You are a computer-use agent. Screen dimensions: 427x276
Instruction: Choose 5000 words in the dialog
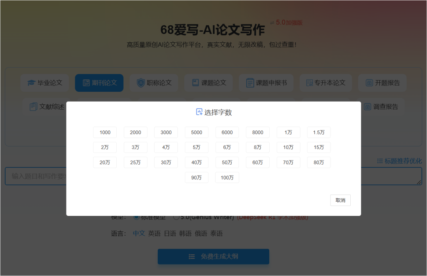coord(196,132)
